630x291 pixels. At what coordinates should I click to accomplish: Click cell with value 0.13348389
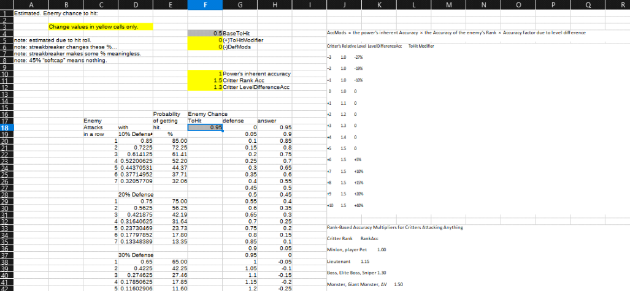136,241
